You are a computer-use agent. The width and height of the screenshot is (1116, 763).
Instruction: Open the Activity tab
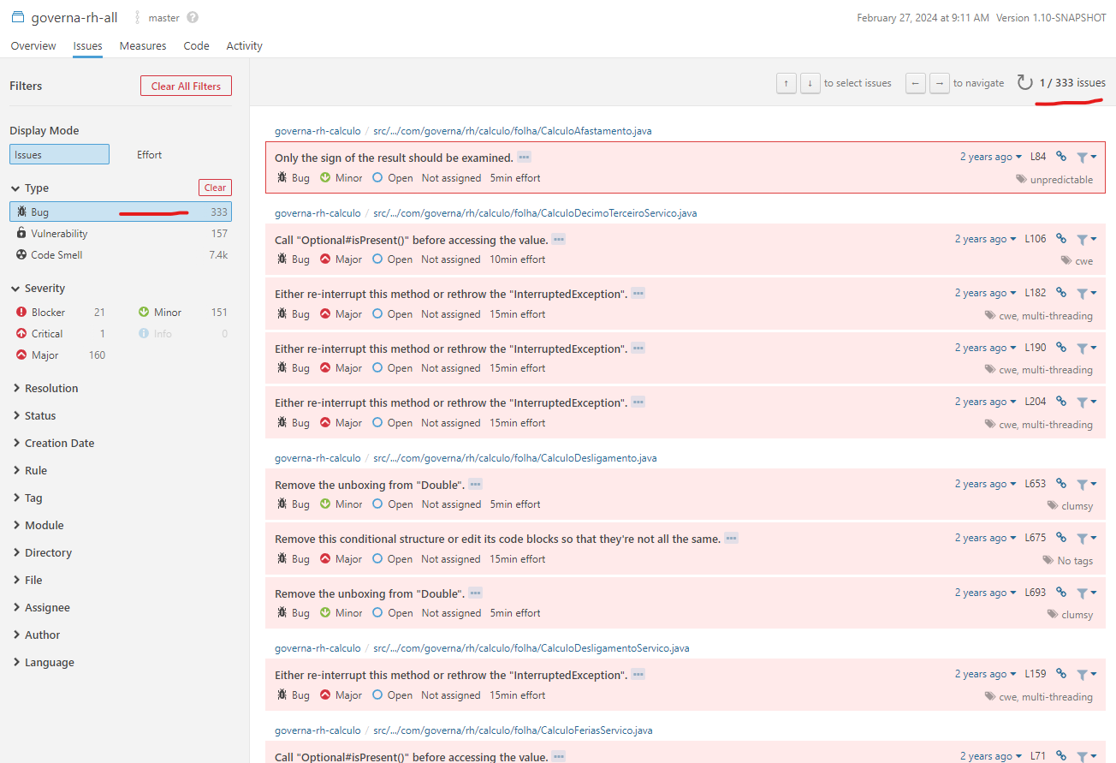244,46
